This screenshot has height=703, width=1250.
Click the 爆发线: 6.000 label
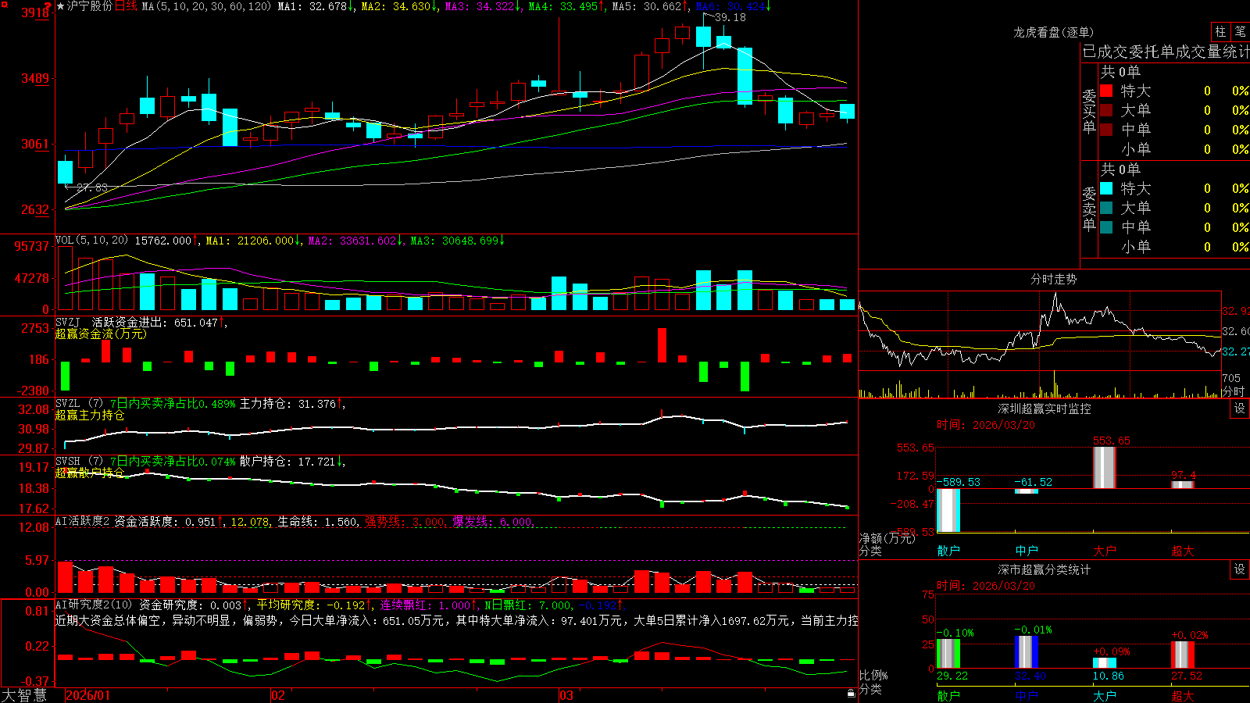pos(493,522)
